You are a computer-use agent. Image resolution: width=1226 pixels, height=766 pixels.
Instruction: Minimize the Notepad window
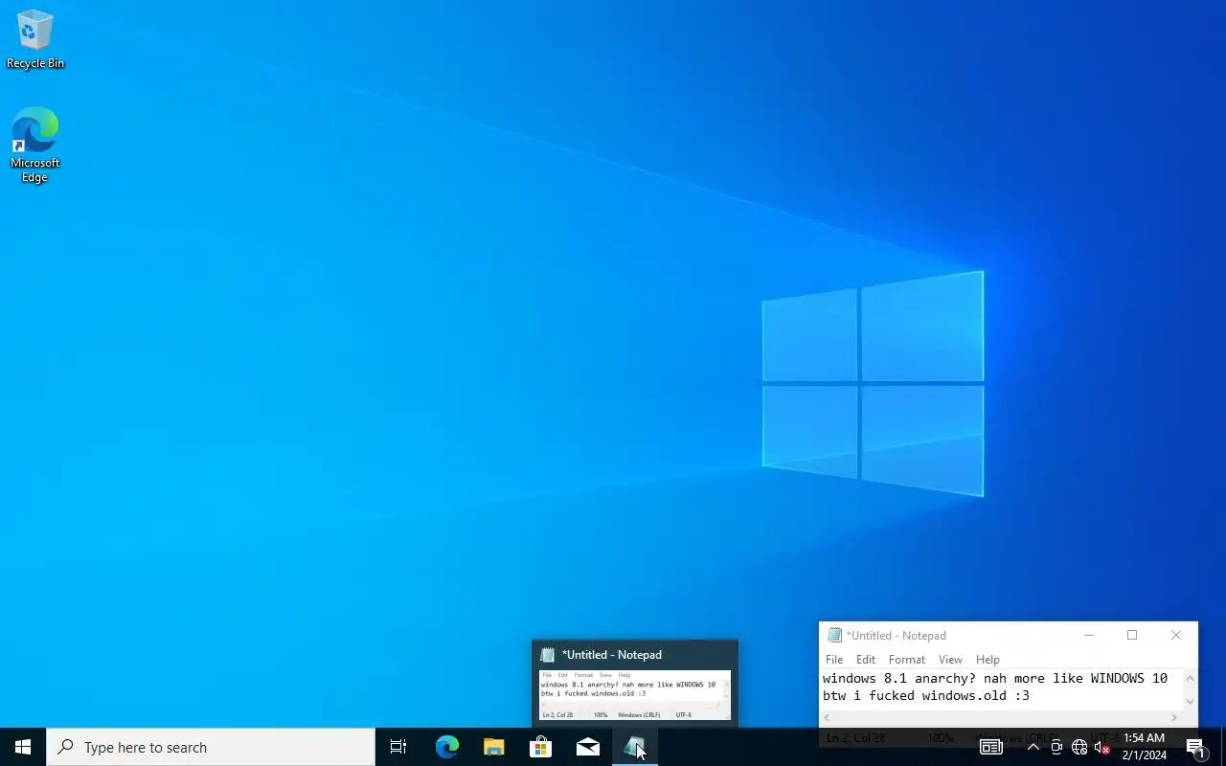[x=1088, y=635]
